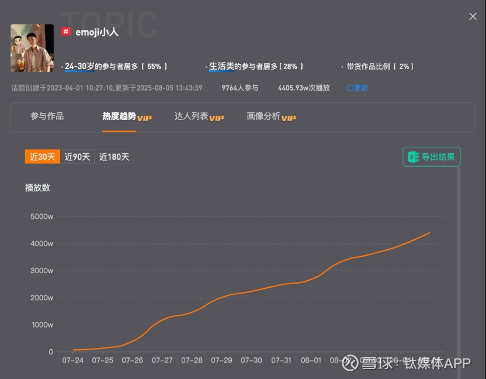Select the 热度趋势 tab
Viewport: 486px width, 379px height.
[119, 116]
